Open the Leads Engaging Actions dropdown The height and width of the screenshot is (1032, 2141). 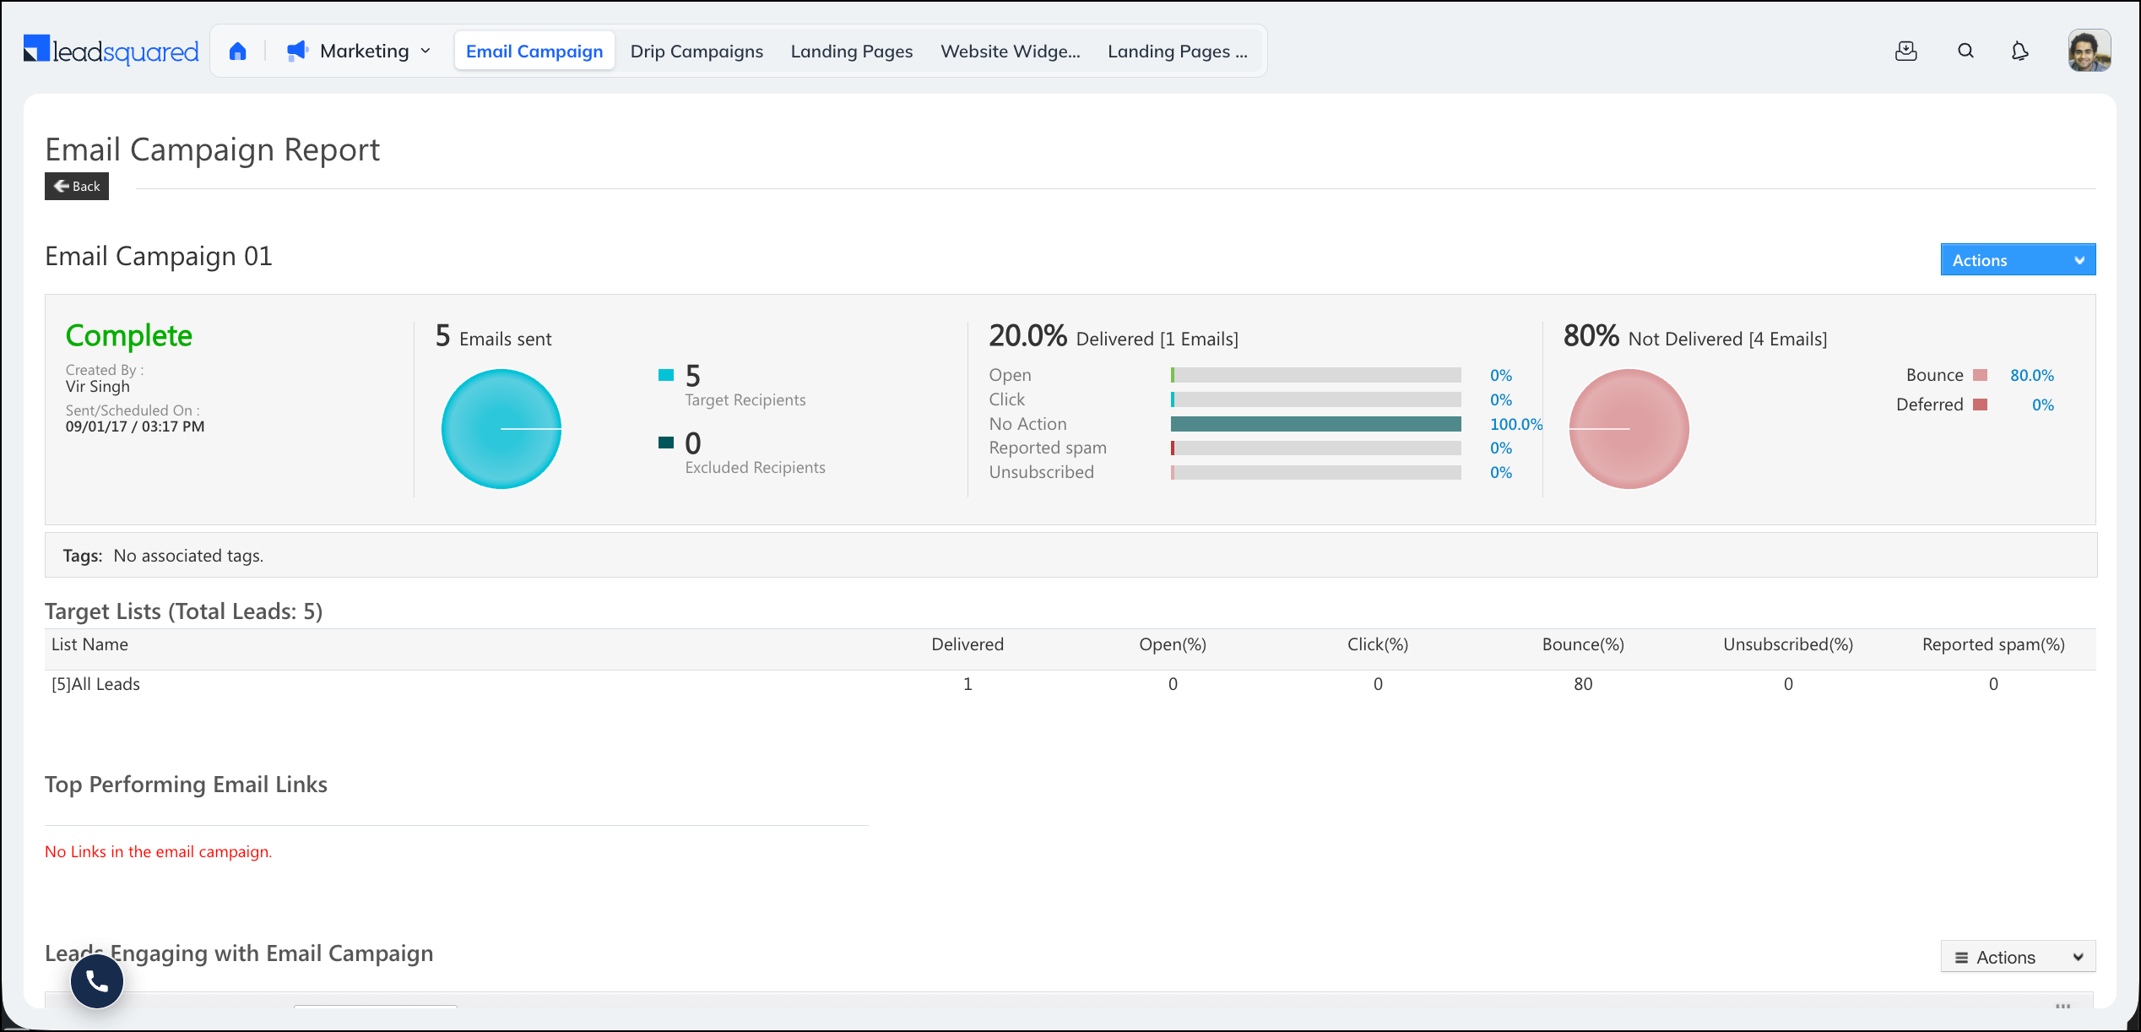click(2018, 957)
